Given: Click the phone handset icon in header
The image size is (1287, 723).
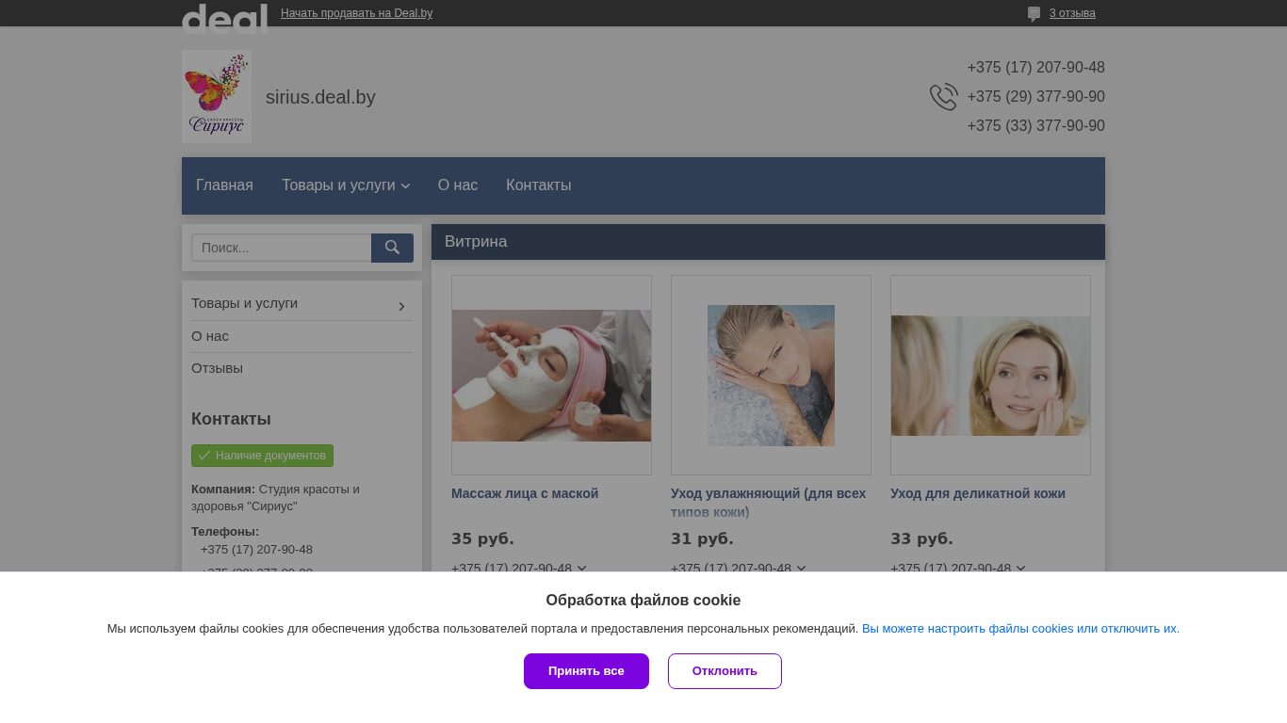Looking at the screenshot, I should (943, 97).
